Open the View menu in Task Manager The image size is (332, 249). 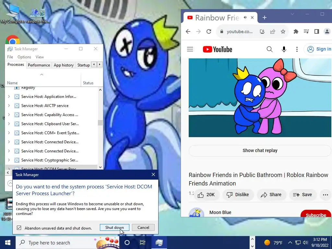click(x=40, y=57)
